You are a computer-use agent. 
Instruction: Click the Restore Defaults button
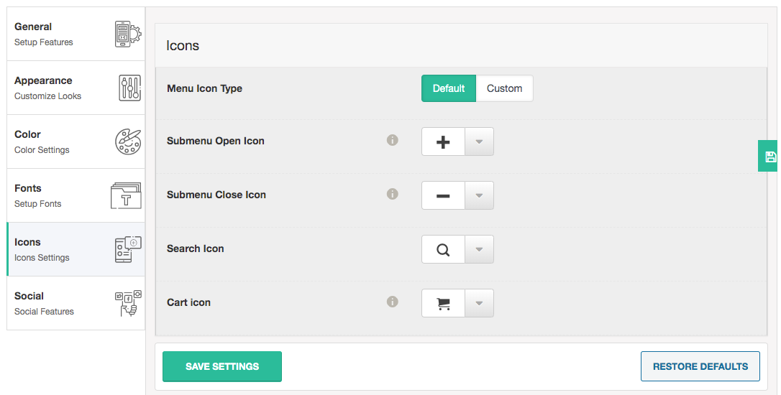click(x=700, y=366)
